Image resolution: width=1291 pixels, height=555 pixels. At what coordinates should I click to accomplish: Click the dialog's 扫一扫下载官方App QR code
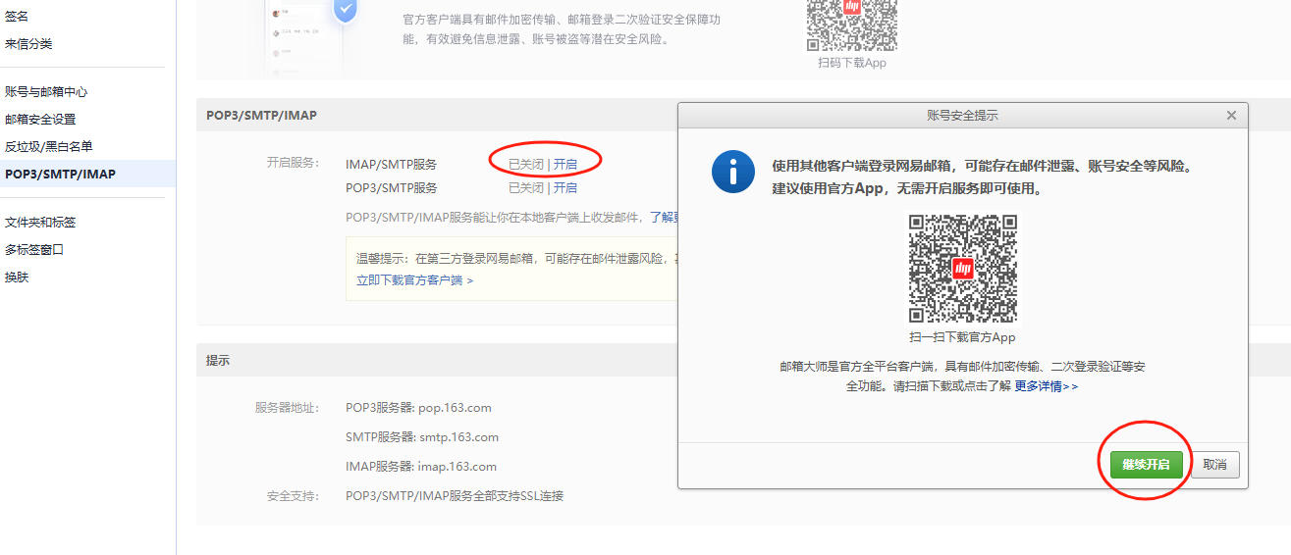click(x=962, y=269)
